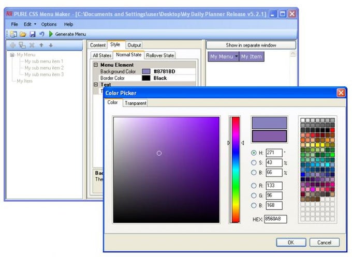Click the black Border Color swatch
Viewport: 352px width, 257px height.
pos(146,78)
